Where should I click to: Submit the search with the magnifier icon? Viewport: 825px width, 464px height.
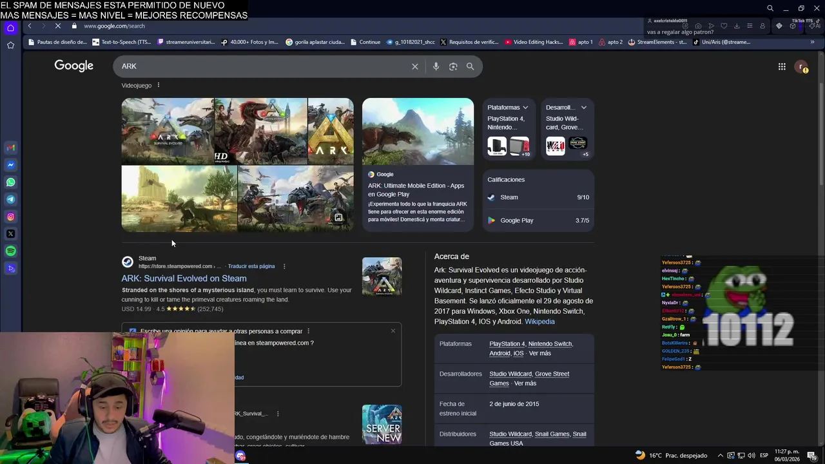(x=471, y=66)
